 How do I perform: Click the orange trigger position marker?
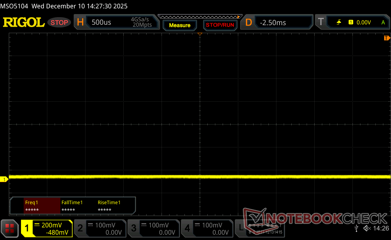point(200,35)
